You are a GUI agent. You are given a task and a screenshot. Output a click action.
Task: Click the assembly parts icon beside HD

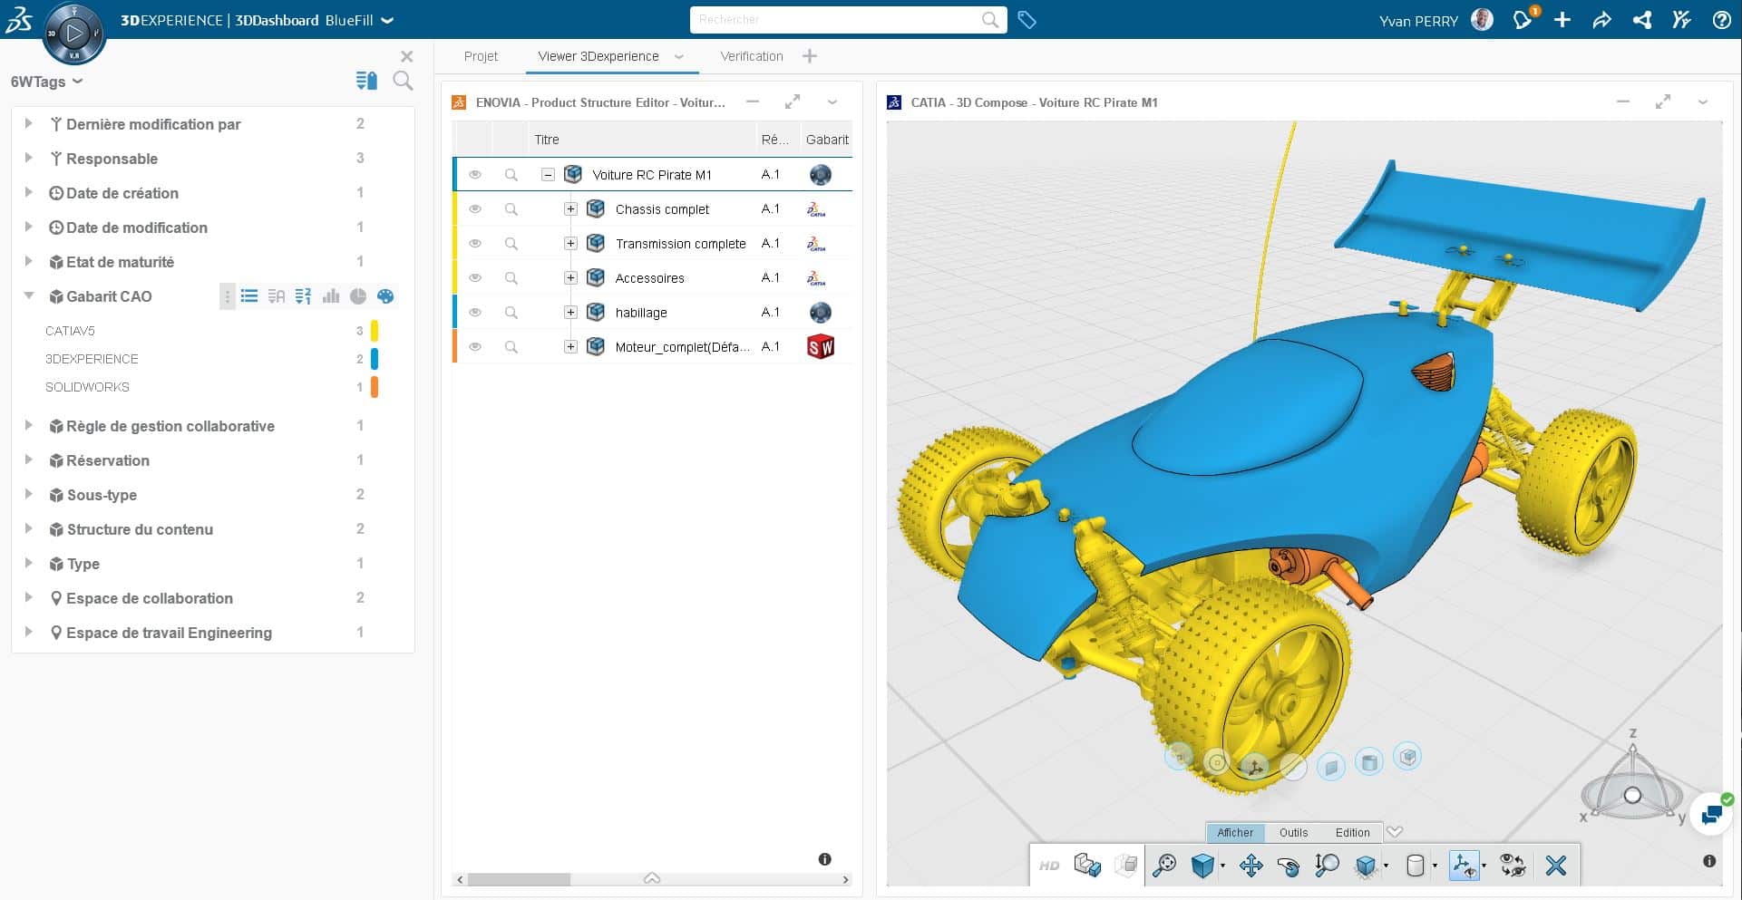[x=1087, y=866]
